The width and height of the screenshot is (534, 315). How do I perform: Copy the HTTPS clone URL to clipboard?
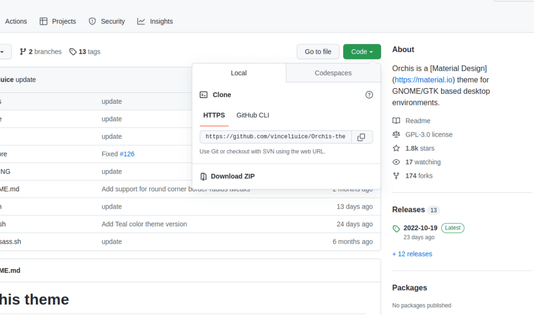point(361,137)
